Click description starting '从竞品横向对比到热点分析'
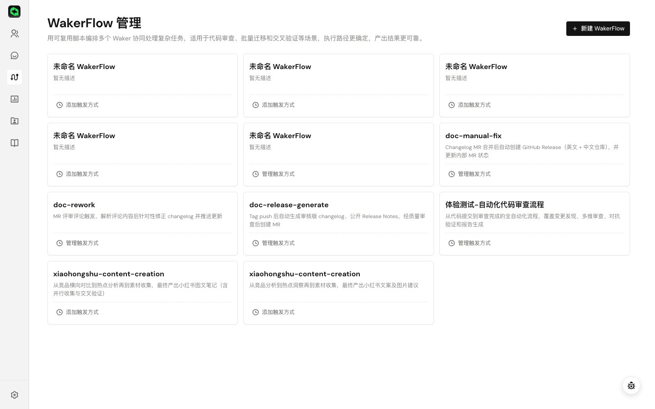The image size is (655, 409). click(141, 289)
